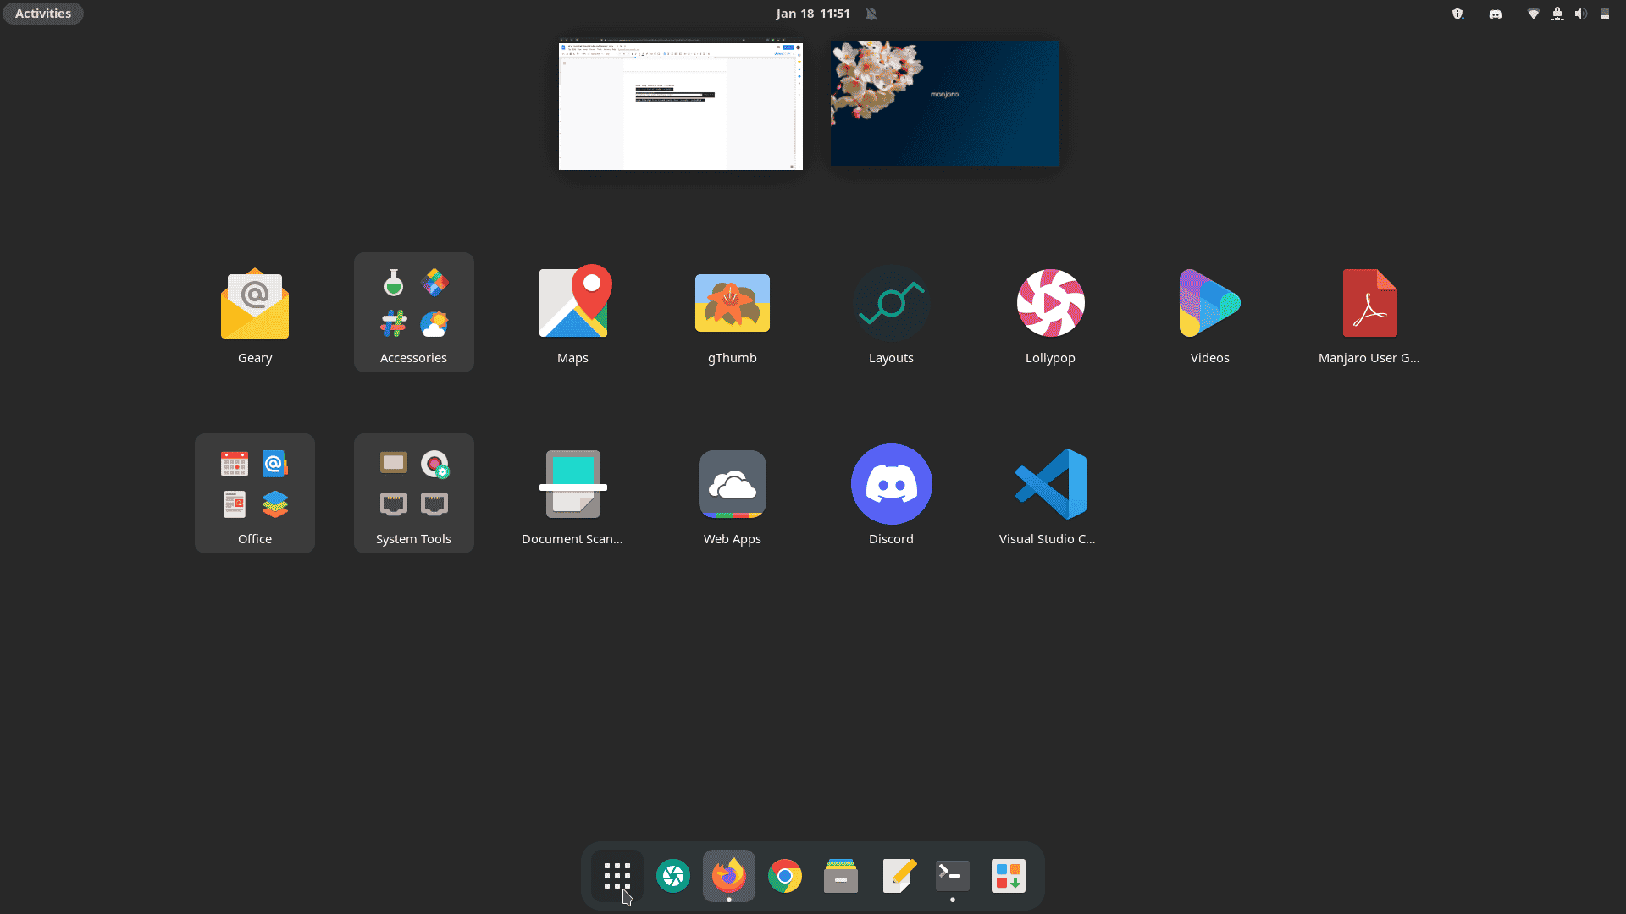Launch gThumb image viewer
This screenshot has width=1626, height=914.
pos(733,311)
